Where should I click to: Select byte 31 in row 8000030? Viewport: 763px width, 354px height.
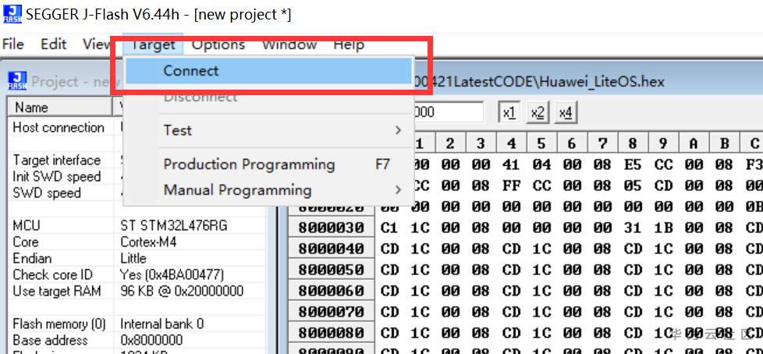(633, 228)
